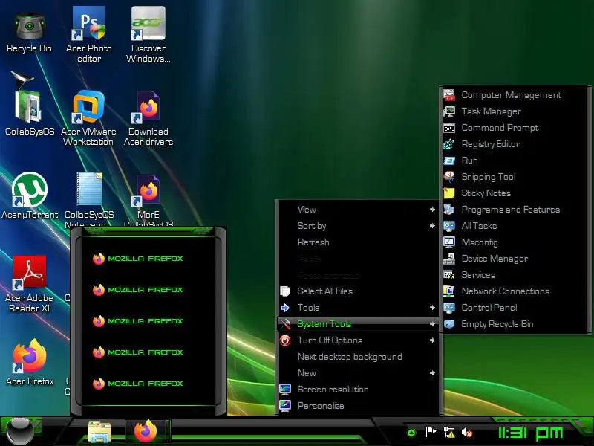The width and height of the screenshot is (594, 446).
Task: Click the Task Manager icon in submenu
Action: [449, 111]
